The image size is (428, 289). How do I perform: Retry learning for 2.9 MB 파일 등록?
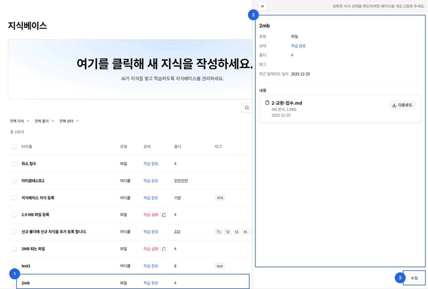(x=164, y=215)
